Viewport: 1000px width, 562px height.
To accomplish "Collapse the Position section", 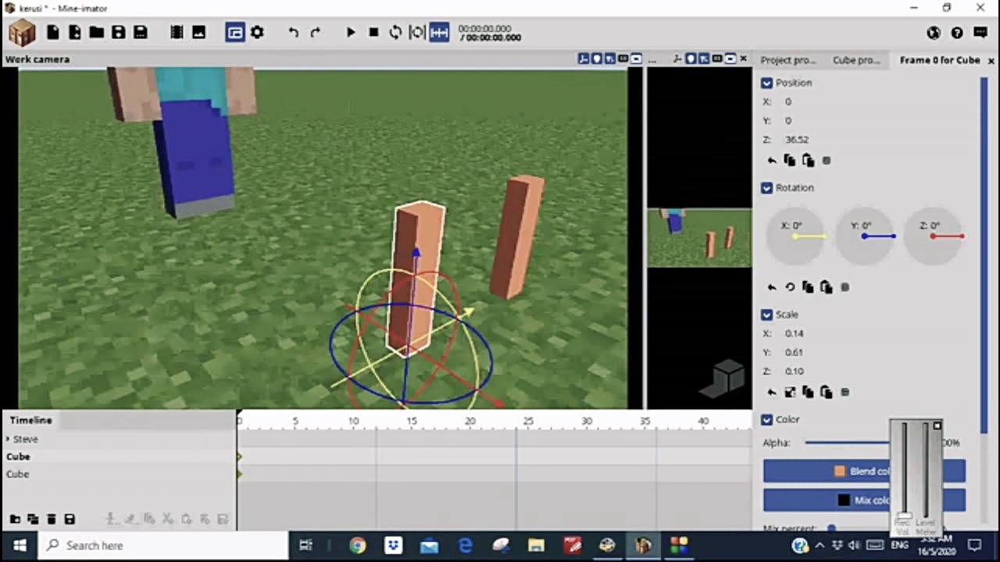I will click(x=766, y=83).
